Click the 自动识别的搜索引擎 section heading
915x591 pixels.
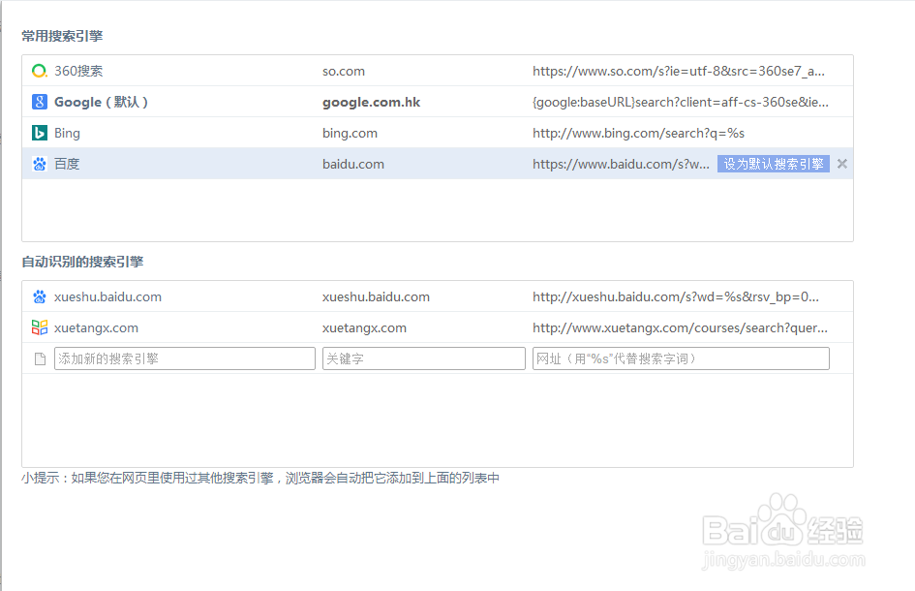[82, 262]
